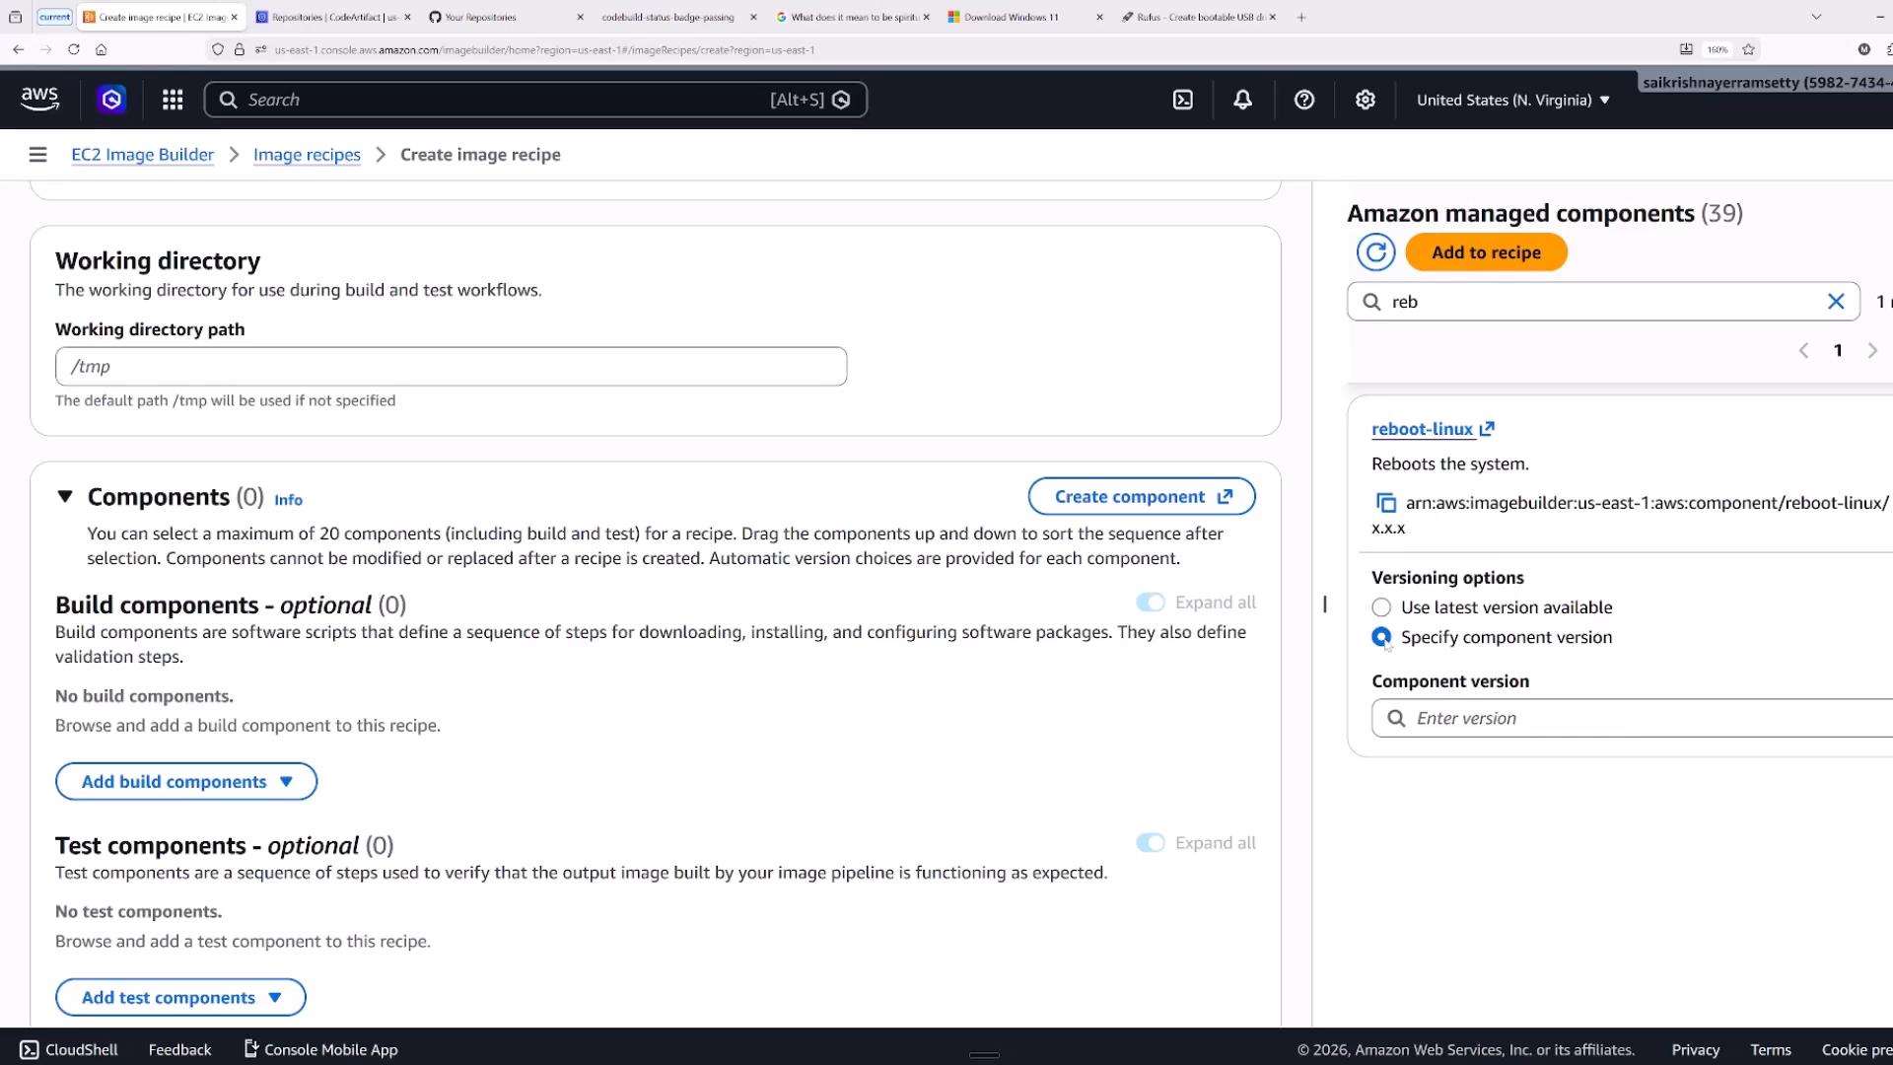Viewport: 1893px width, 1065px height.
Task: Go to Image recipes breadcrumb
Action: click(x=307, y=155)
